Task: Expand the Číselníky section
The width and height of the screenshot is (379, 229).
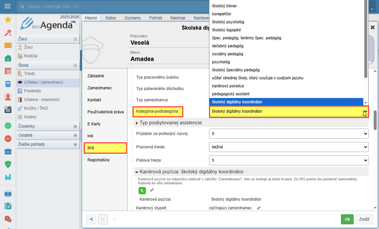Action: 75,127
